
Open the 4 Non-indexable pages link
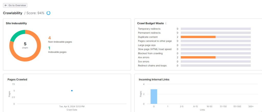(x=60, y=40)
